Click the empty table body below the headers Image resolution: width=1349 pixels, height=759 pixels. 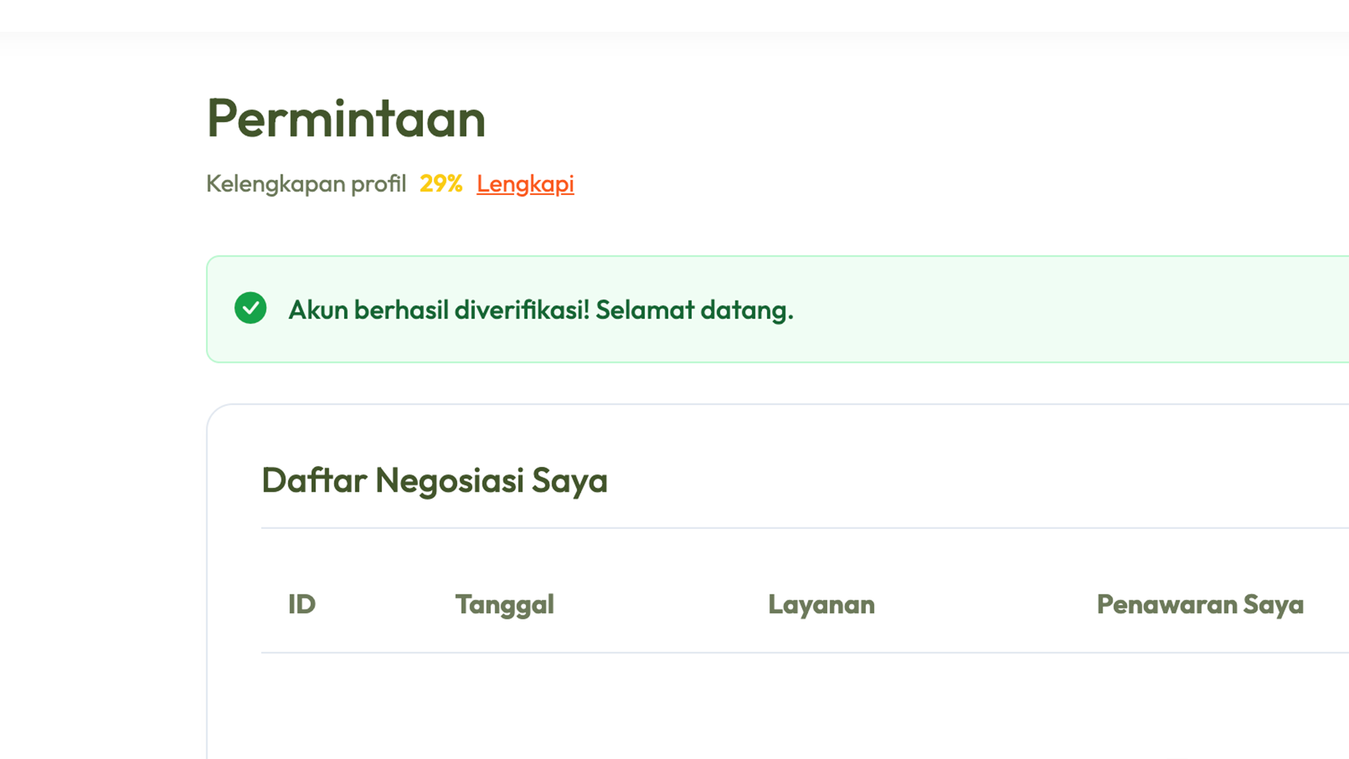click(x=760, y=706)
